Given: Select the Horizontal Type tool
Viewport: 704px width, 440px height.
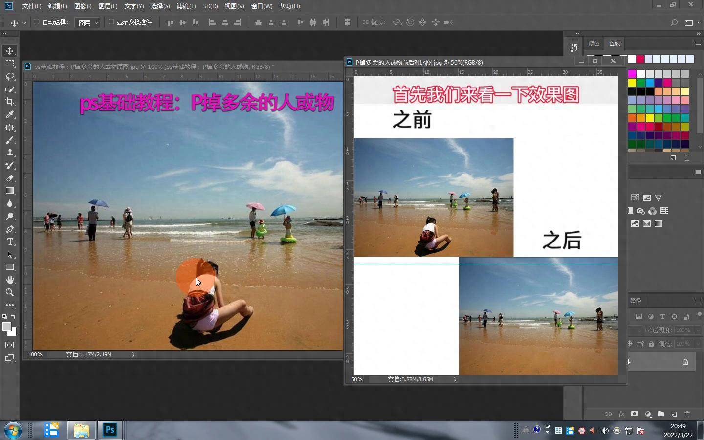Looking at the screenshot, I should click(x=10, y=242).
